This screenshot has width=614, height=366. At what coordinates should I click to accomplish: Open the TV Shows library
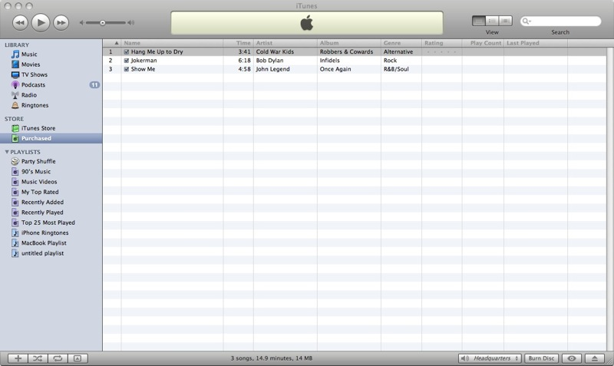(x=34, y=74)
